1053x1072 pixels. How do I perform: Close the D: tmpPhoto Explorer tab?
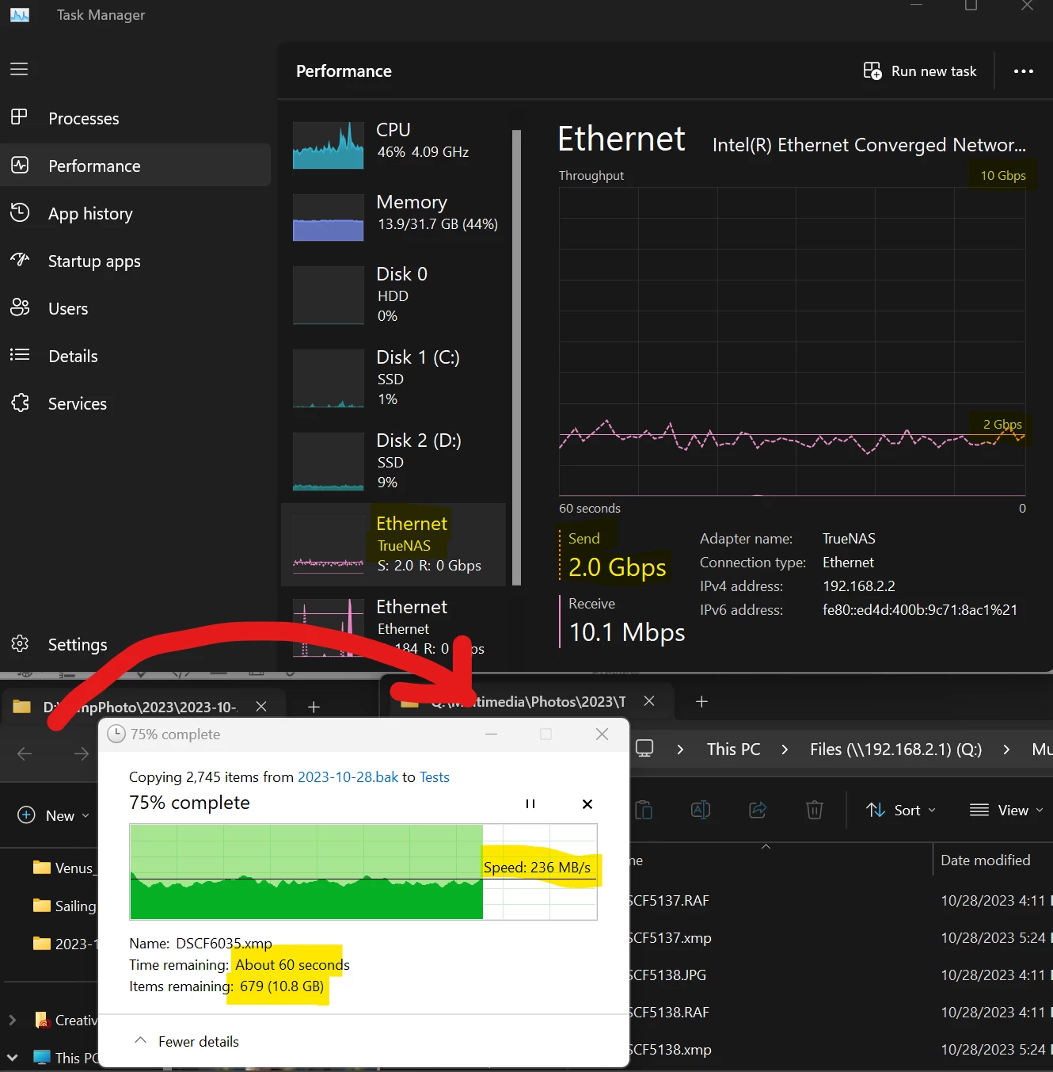tap(261, 706)
